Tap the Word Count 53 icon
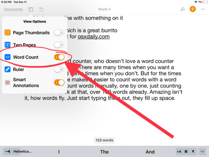This screenshot has width=209, height=157. (8, 57)
